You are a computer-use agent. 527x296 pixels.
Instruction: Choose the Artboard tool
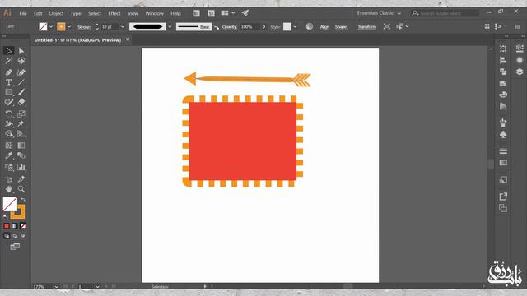(9, 179)
